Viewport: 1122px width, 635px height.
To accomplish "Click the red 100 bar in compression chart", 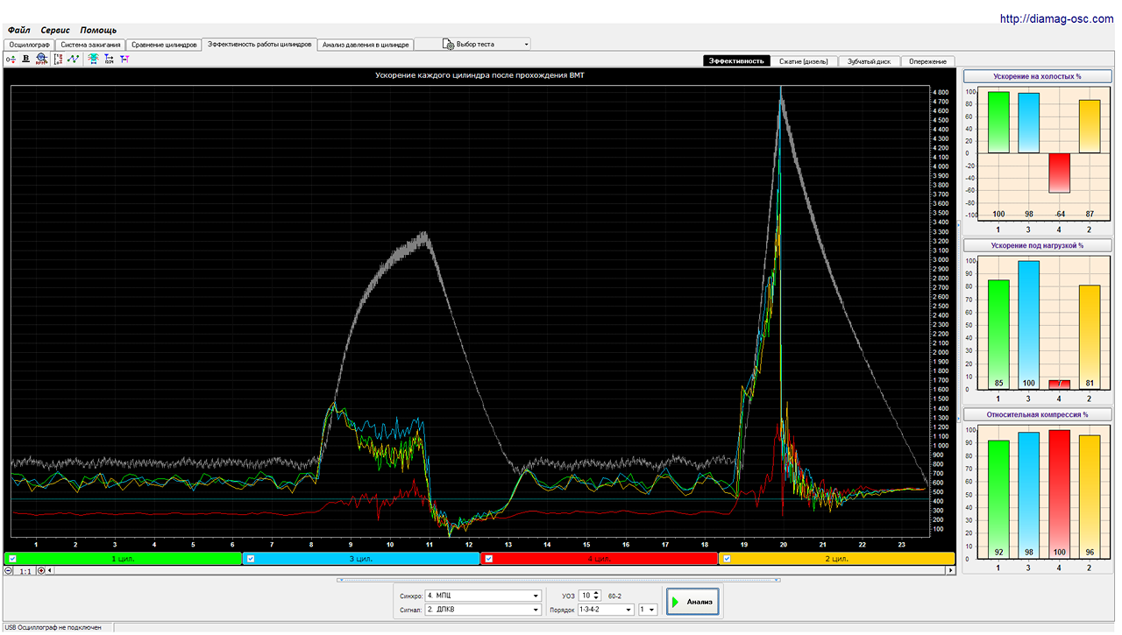I will click(1059, 494).
